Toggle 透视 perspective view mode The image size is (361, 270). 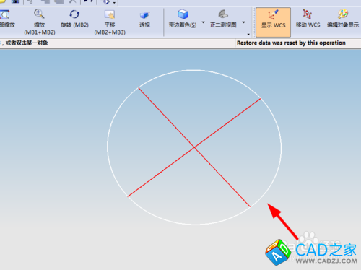[x=144, y=19]
